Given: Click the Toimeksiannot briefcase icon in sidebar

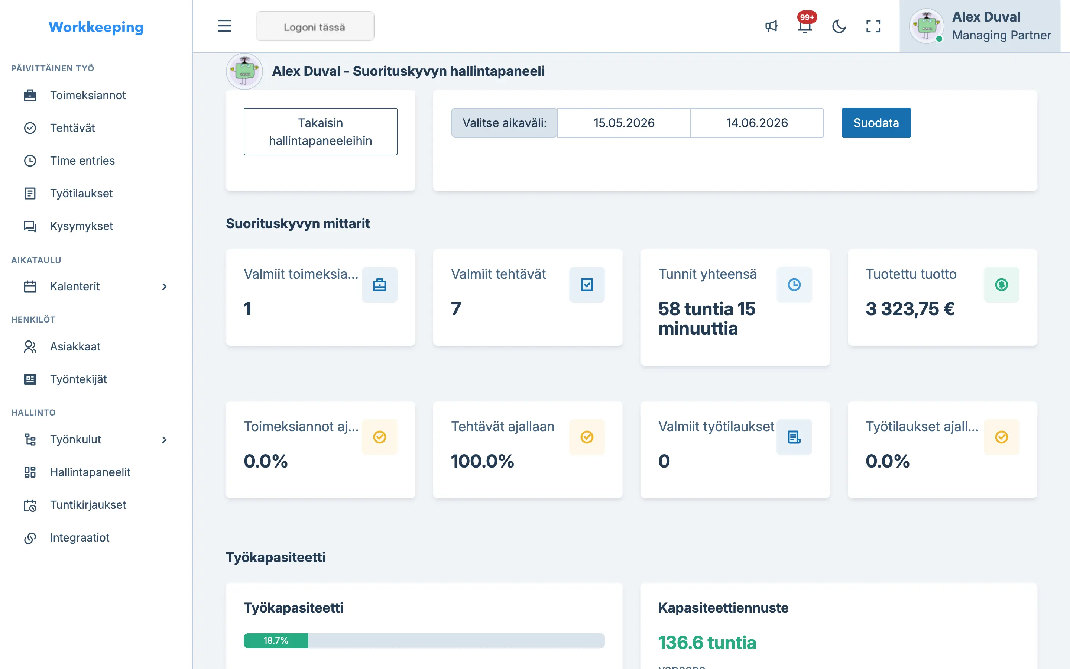Looking at the screenshot, I should coord(30,95).
